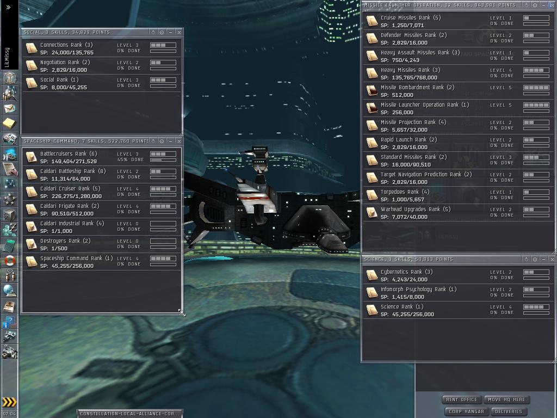Select the Spaceship Command Rank (1) skill
Screen dimensions: 557x418
tap(102, 262)
